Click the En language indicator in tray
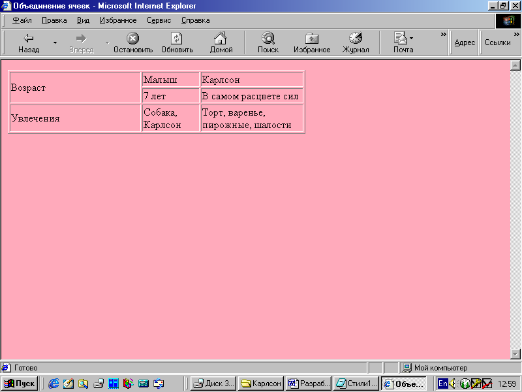Viewport: 522px width, 392px height. 443,384
